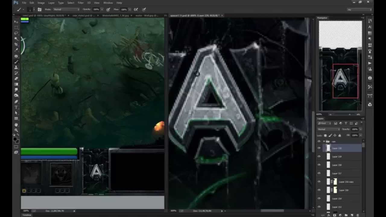Select the Clone Stamp tool
This screenshot has width=386, height=217.
16,68
